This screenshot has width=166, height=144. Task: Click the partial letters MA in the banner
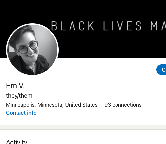click(158, 26)
